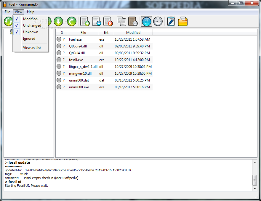Open Fossil UI via the blue globe icon
This screenshot has height=201, width=261.
(x=146, y=21)
